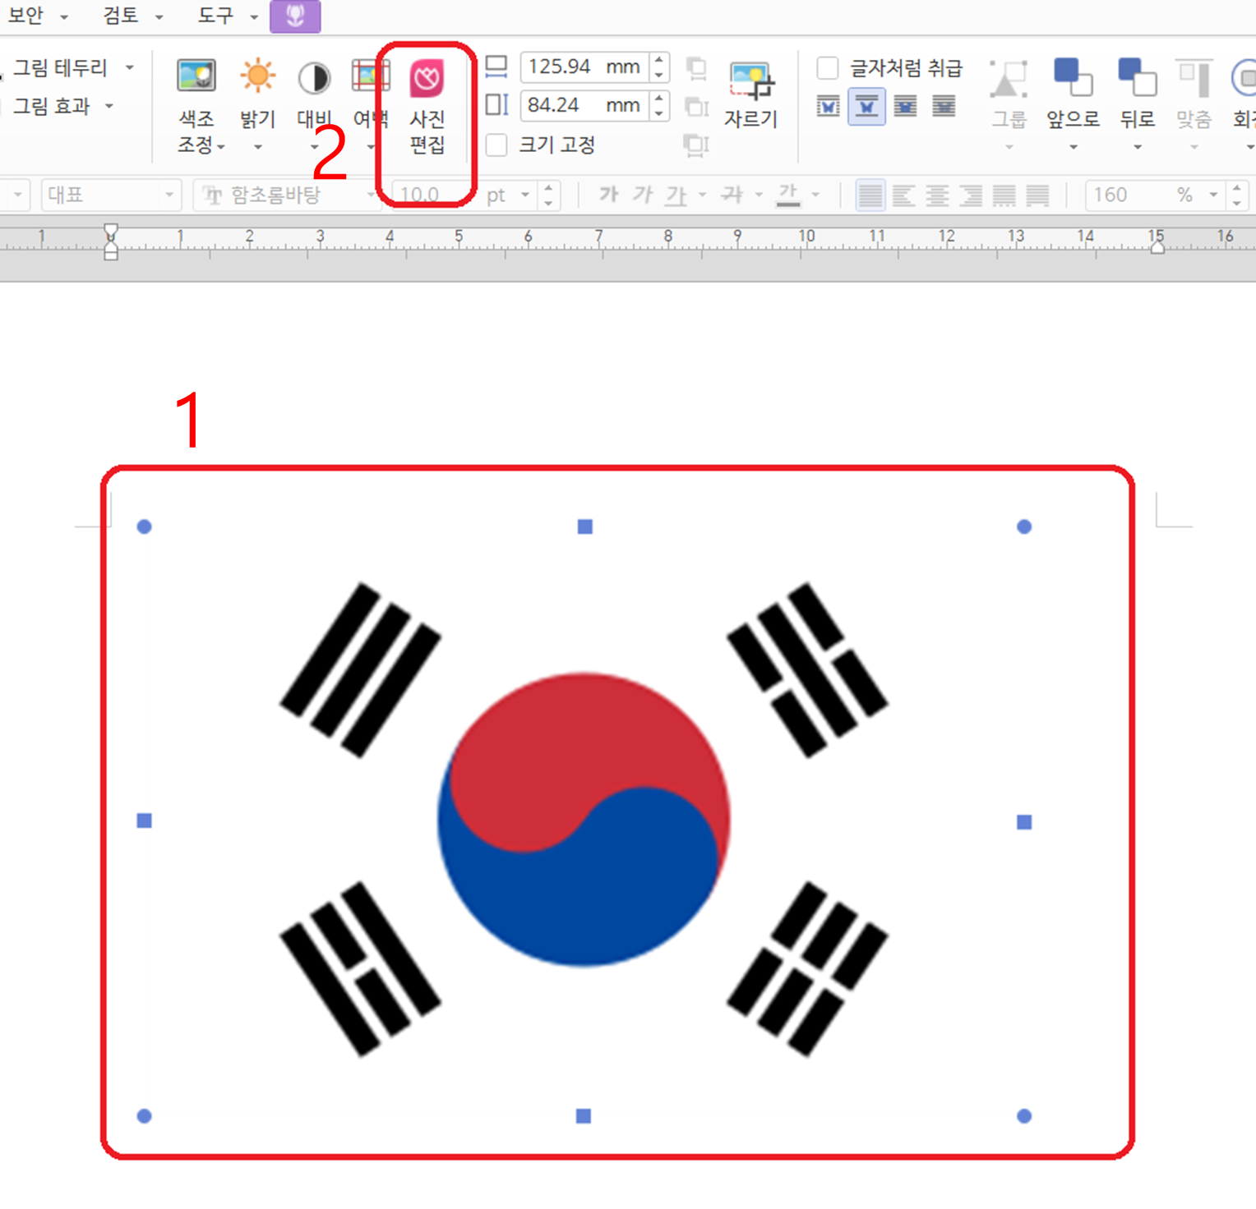Screen dimensions: 1256x1209
Task: Increase font size with up stepper
Action: 548,188
